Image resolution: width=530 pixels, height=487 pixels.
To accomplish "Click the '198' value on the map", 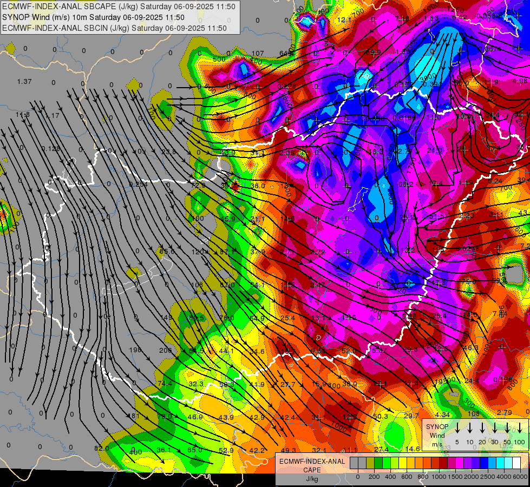I will coord(135,350).
